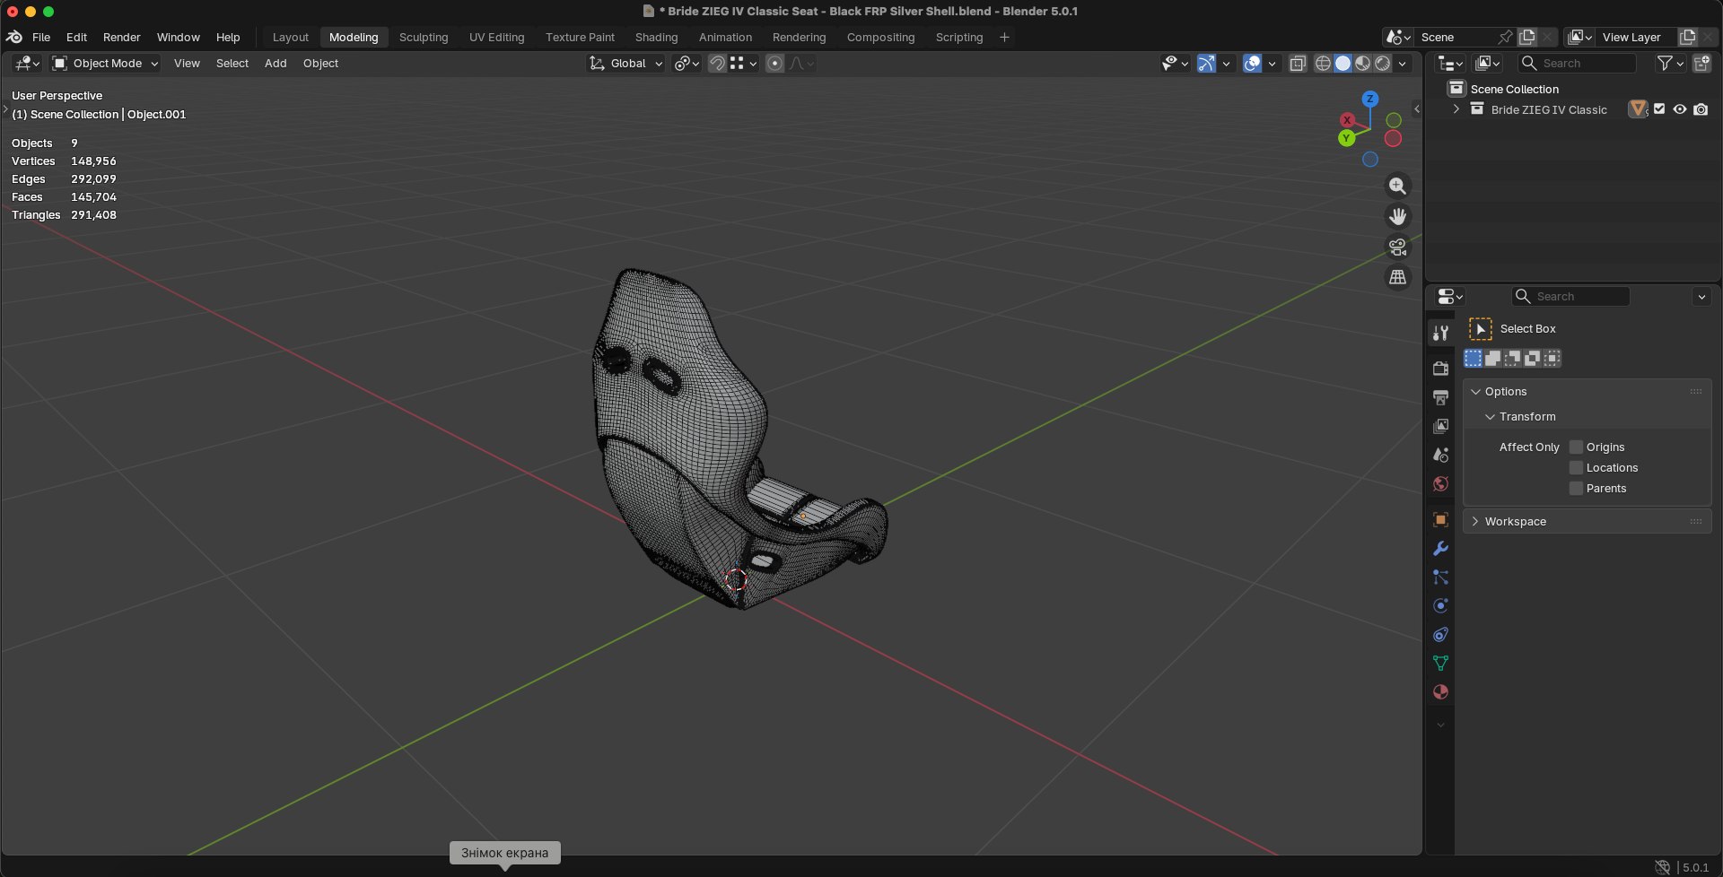Open the Physics properties tab
The image size is (1723, 877).
[1440, 605]
